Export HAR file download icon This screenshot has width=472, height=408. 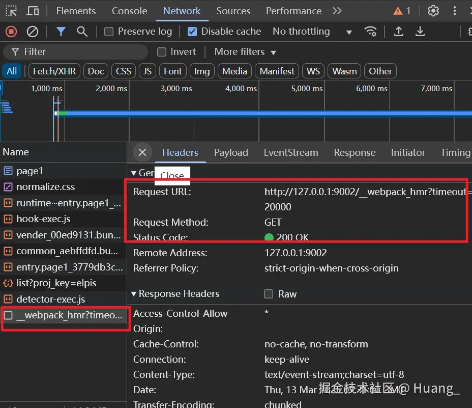[420, 32]
